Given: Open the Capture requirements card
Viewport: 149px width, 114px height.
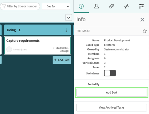Looking at the screenshot, I should tap(38, 45).
